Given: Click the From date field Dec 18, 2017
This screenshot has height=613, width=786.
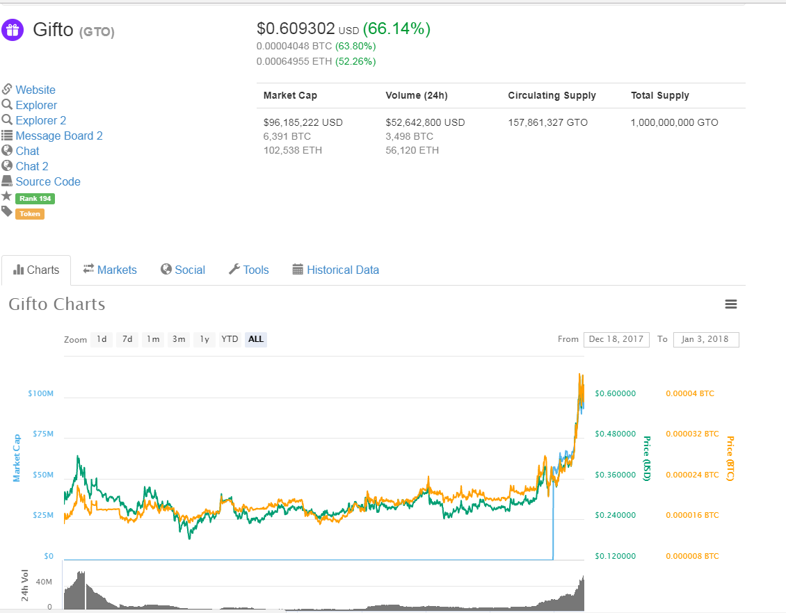Looking at the screenshot, I should [x=616, y=340].
